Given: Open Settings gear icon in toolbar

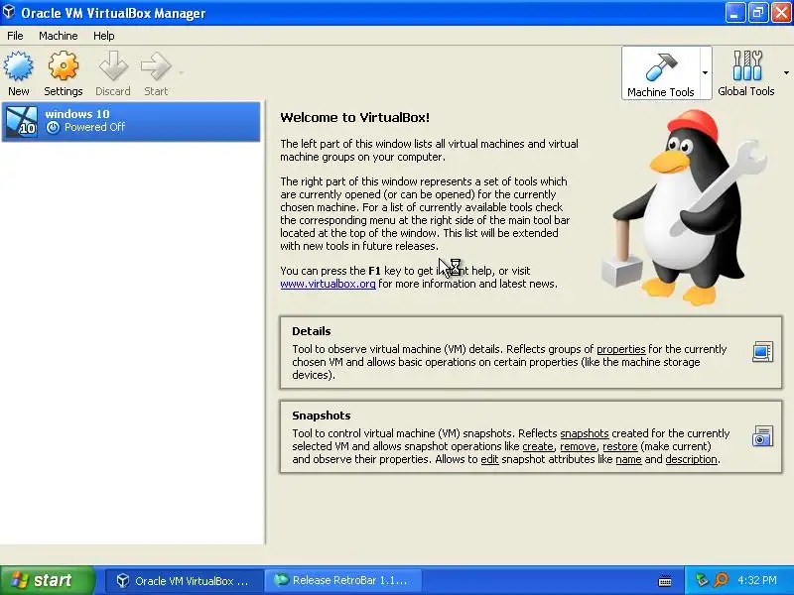Looking at the screenshot, I should tap(64, 66).
